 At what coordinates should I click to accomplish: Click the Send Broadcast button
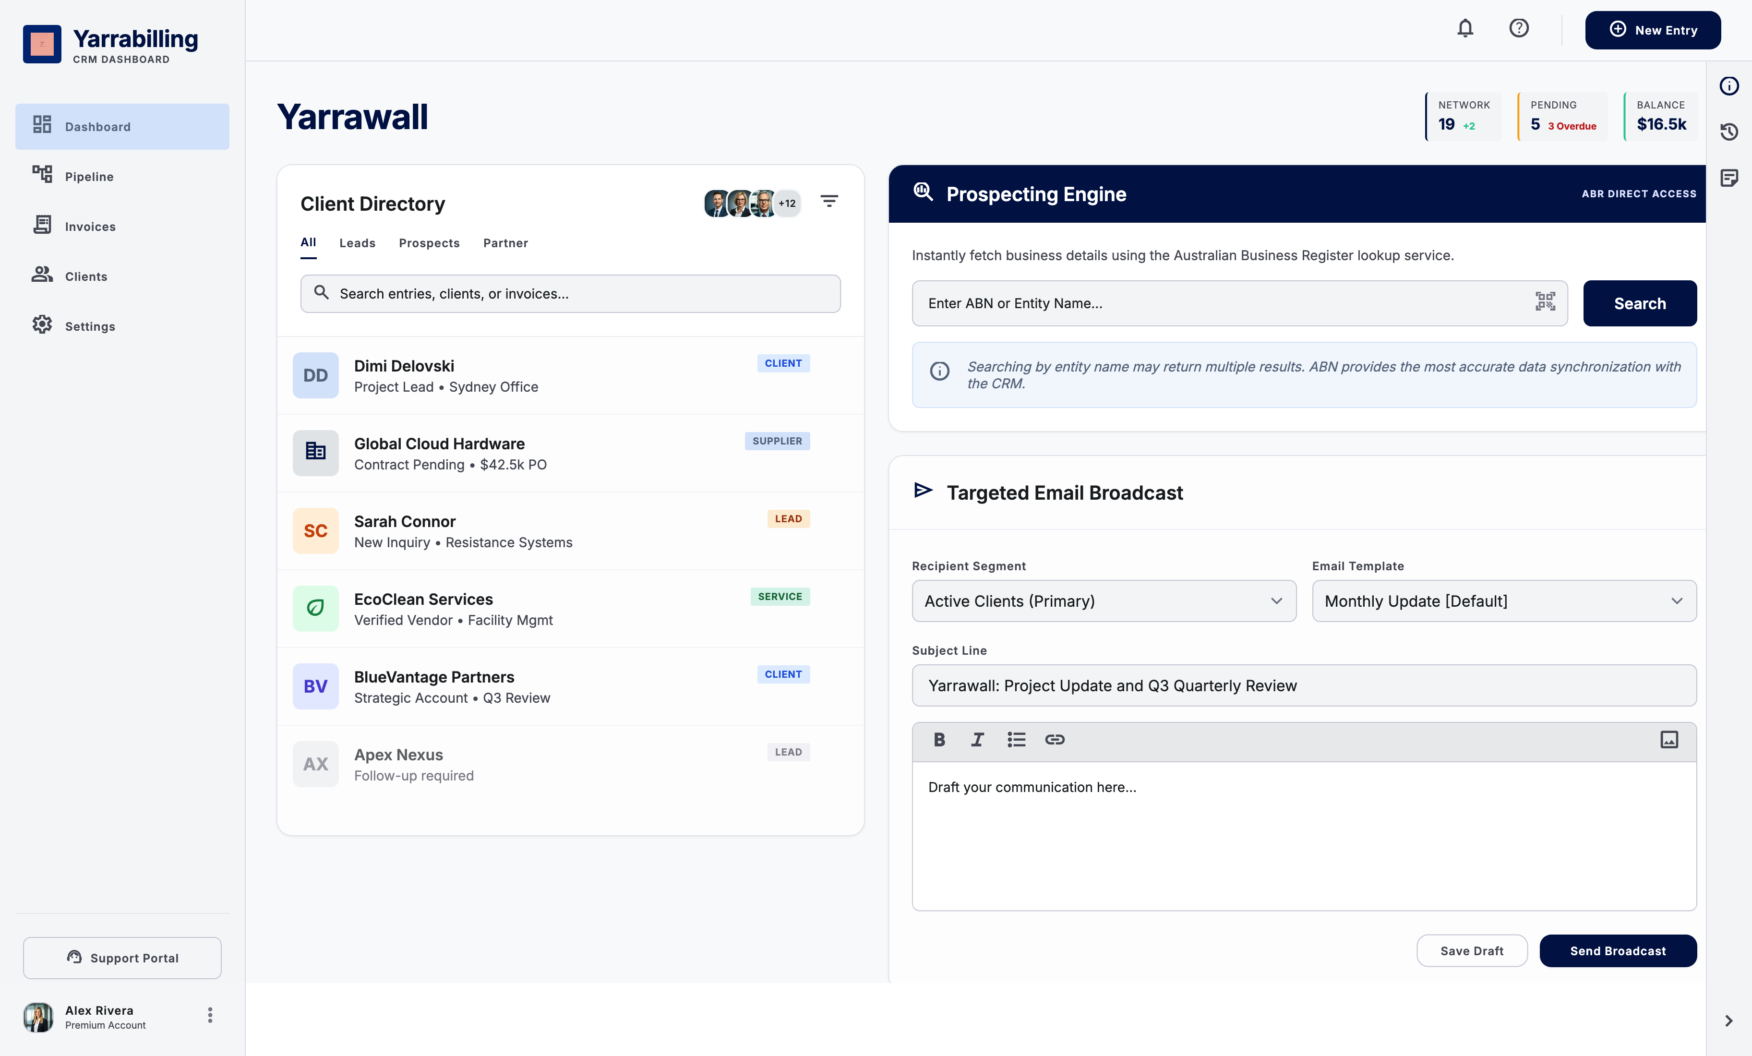(x=1618, y=951)
